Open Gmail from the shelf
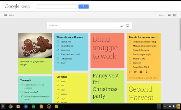The height and width of the screenshot is (110, 181). (x=18, y=107)
